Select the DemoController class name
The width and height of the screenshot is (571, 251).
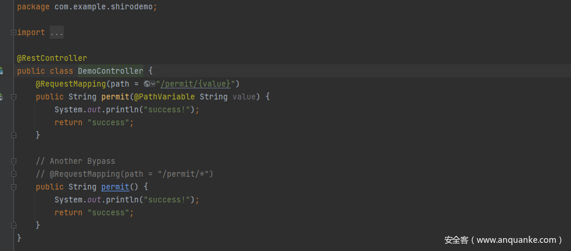[110, 71]
